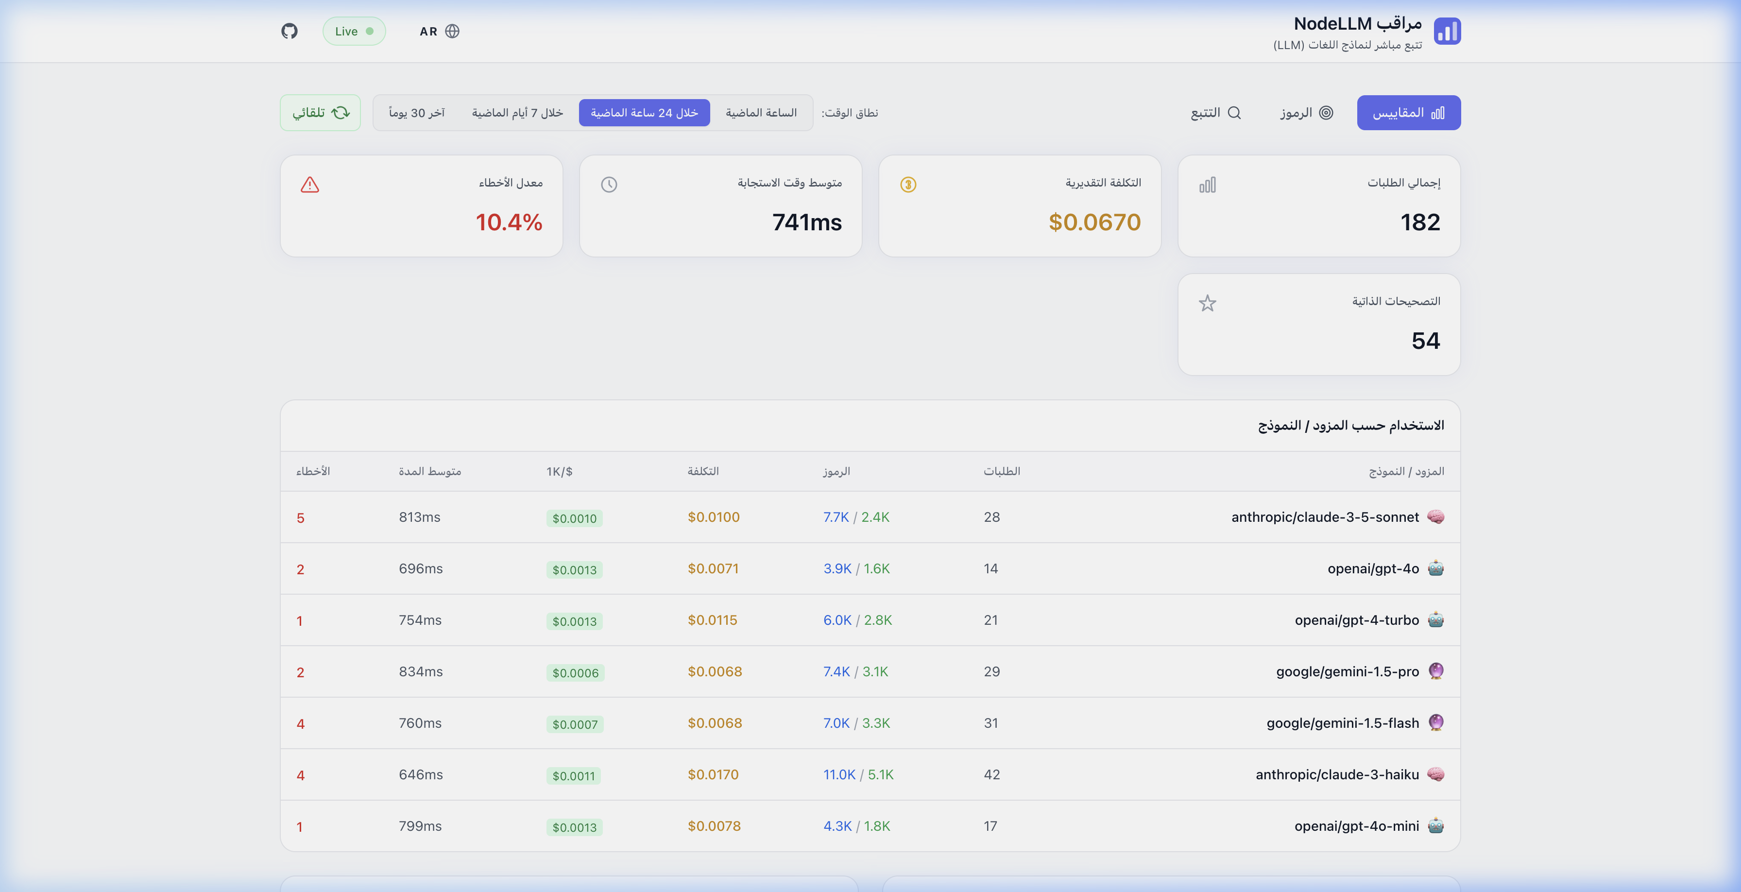Image resolution: width=1741 pixels, height=892 pixels.
Task: Click the NodeLLM bar-chart logo icon
Action: point(1447,31)
